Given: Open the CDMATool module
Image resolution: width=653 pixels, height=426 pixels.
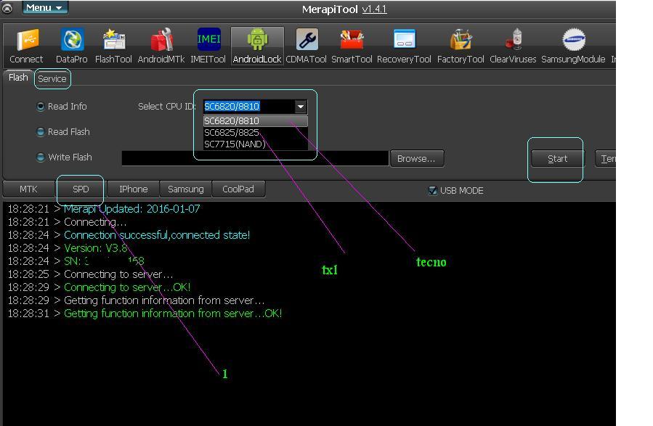Looking at the screenshot, I should (306, 46).
